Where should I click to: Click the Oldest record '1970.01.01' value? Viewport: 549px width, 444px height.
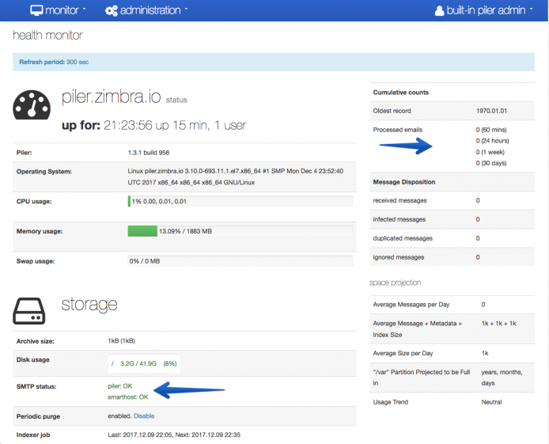tap(491, 111)
